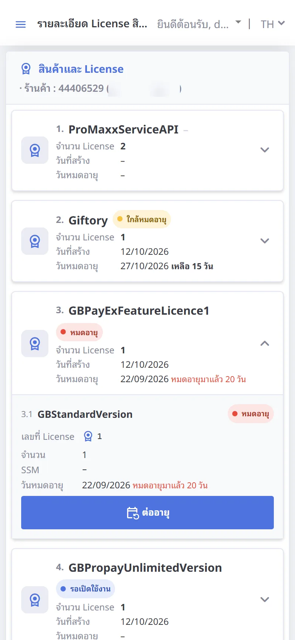Viewport: 295px width, 640px height.
Task: Open the user welcome dropdown
Action: point(199,24)
